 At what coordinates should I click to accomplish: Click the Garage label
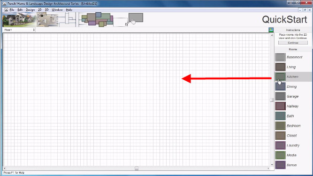(x=293, y=96)
